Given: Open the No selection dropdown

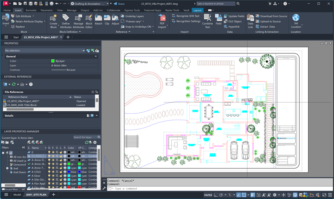Looking at the screenshot, I should 83,51.
